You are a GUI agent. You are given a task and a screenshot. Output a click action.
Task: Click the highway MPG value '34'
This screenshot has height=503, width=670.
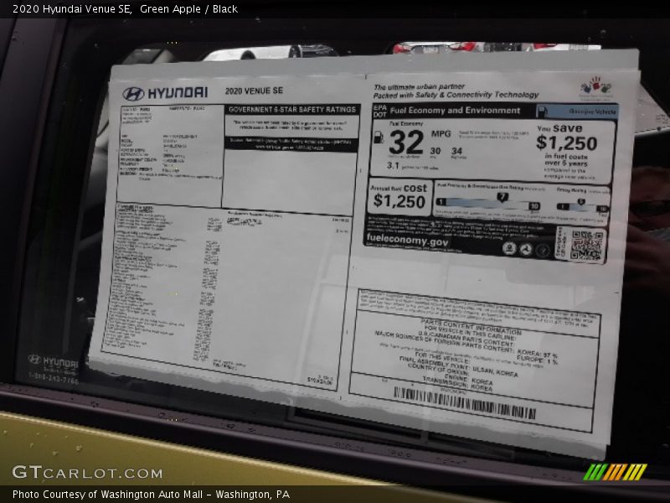coord(456,151)
